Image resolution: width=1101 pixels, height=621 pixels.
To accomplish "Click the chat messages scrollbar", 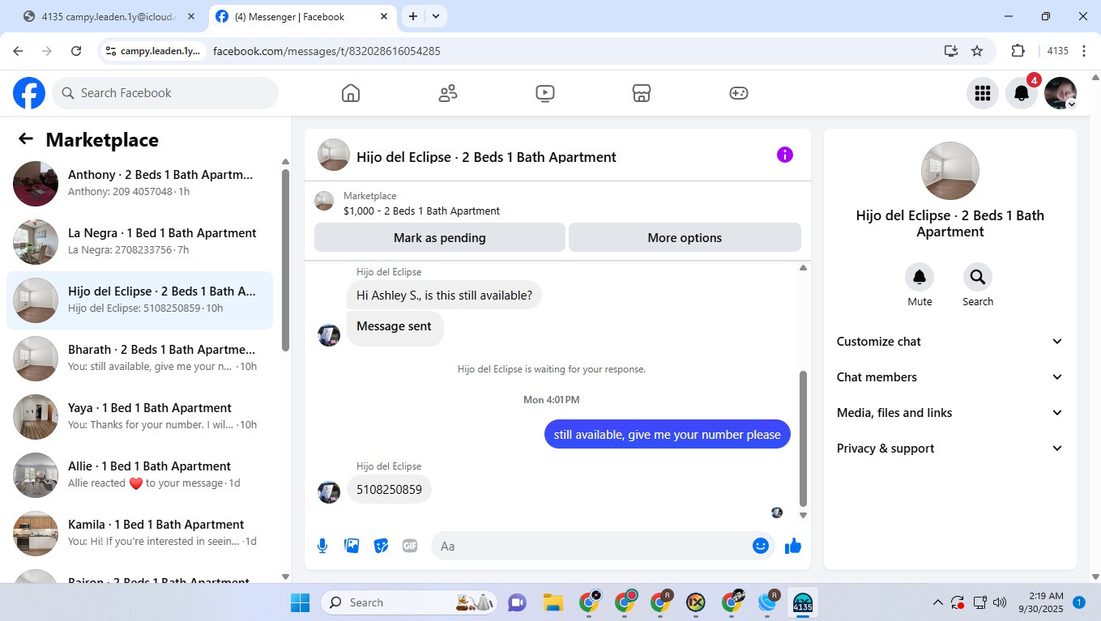I will pyautogui.click(x=803, y=437).
